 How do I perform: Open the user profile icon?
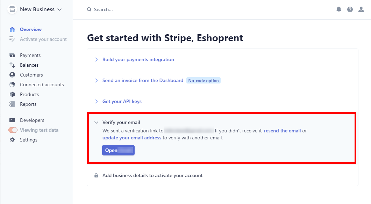click(361, 9)
